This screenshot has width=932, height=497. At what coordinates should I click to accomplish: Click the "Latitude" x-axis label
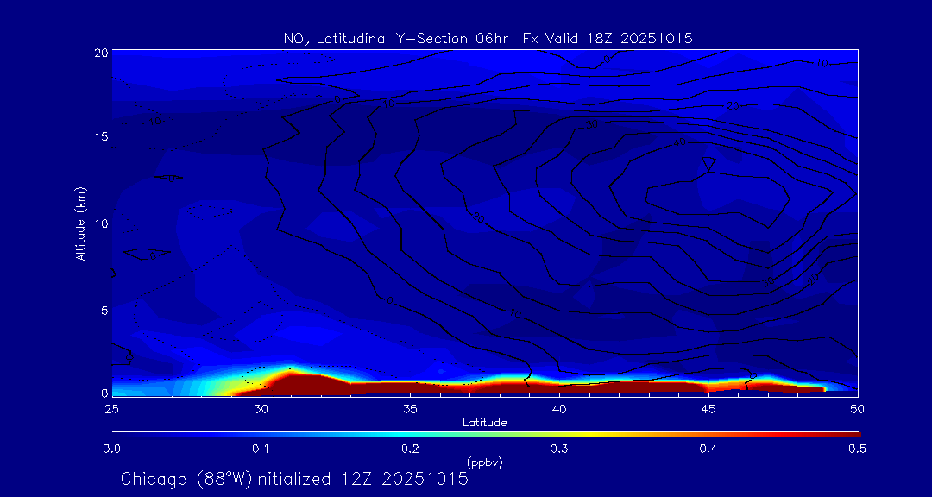[484, 423]
